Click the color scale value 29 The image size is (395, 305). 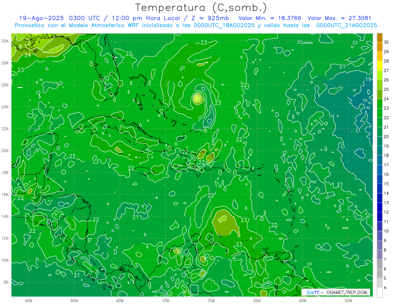[x=386, y=52]
